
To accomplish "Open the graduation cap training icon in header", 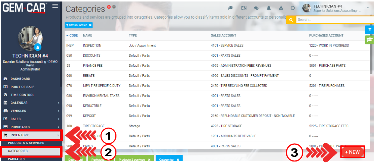I will [231, 8].
